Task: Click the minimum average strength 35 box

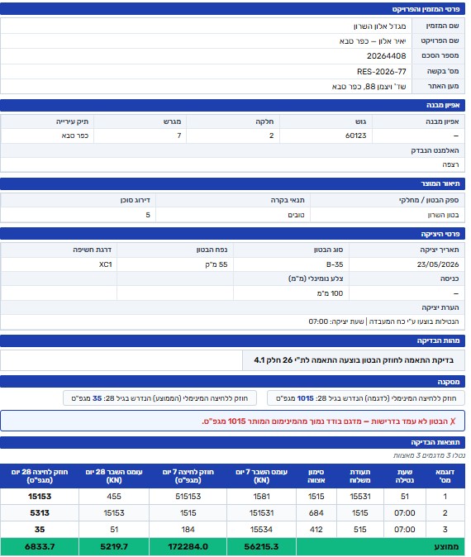Action: tap(159, 398)
